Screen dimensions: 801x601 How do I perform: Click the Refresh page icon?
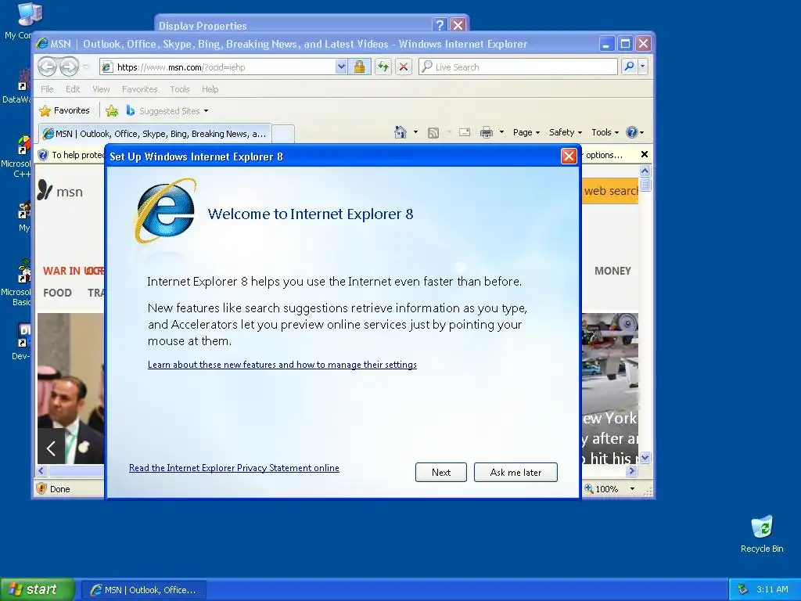coord(383,67)
